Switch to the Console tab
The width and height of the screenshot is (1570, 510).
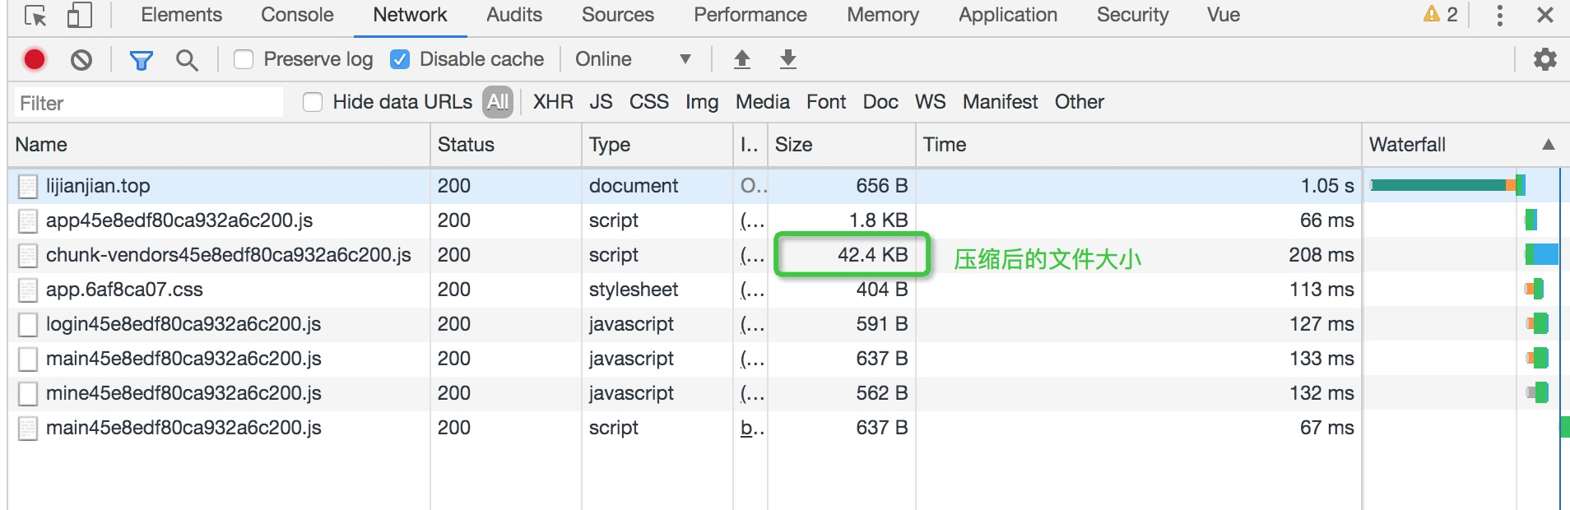tap(297, 15)
